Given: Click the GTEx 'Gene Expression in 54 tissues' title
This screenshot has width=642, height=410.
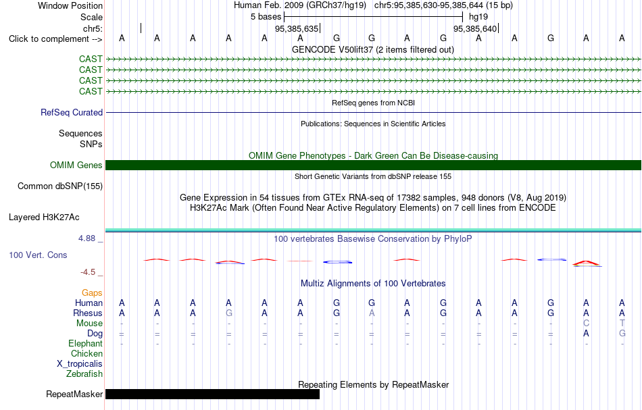Looking at the screenshot, I should (373, 198).
